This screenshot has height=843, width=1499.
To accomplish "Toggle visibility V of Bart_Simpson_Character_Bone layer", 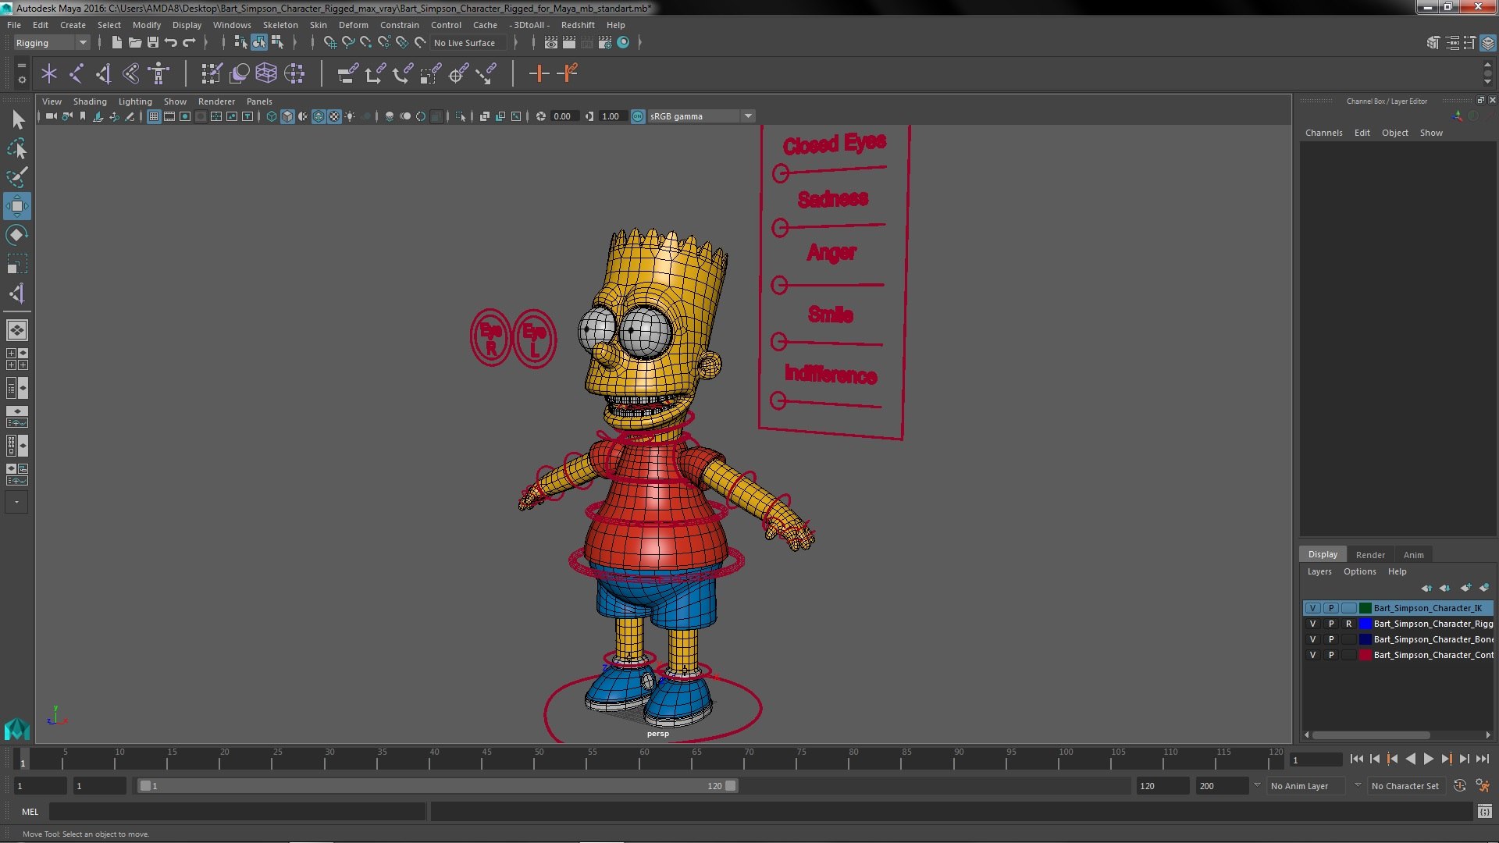I will pos(1312,639).
